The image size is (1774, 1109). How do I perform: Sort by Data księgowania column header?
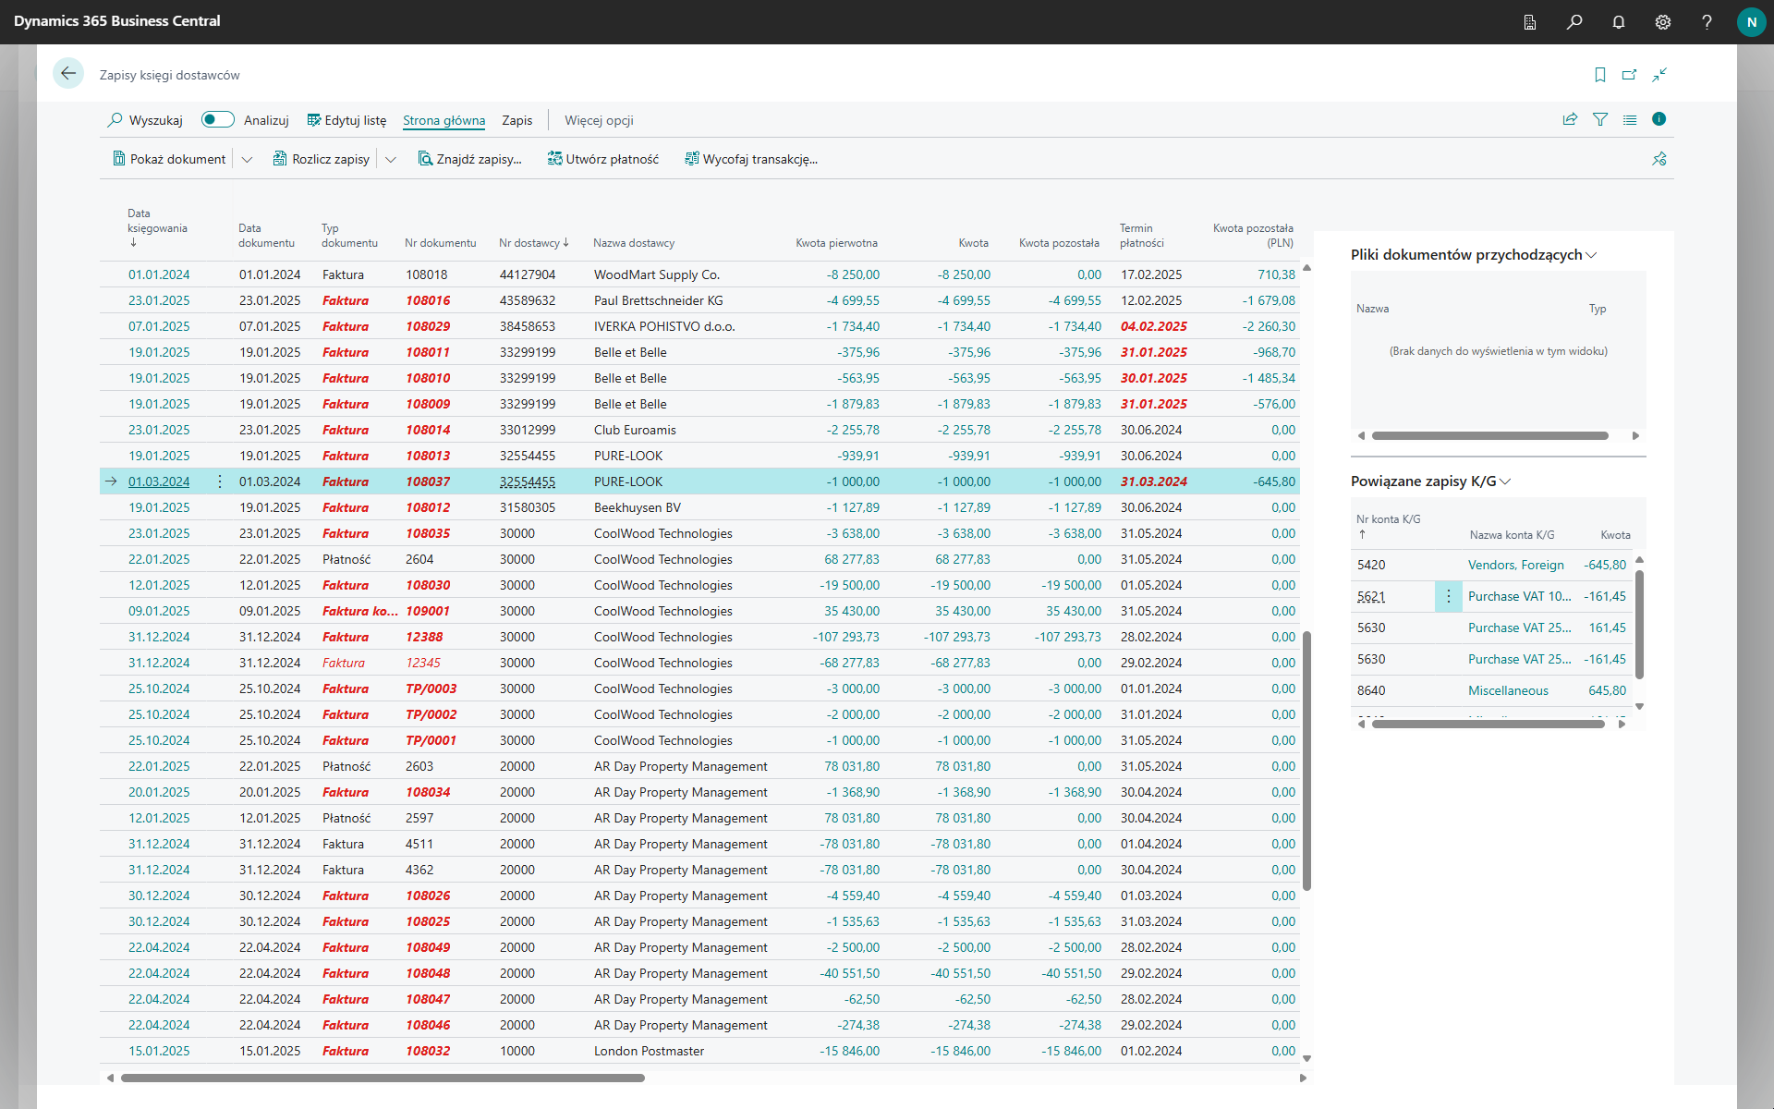coord(157,227)
